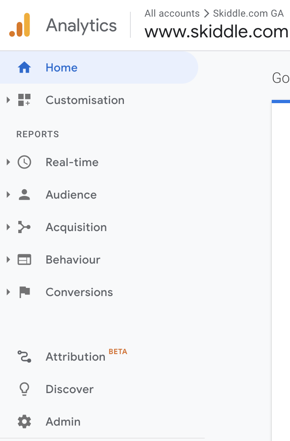Screen dimensions: 290x441
Task: Select the Behaviour report label
Action: point(73,259)
